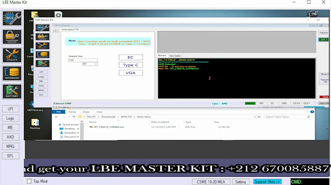Click the small BIOS icon in inner window
This screenshot has width=331, height=185.
(x=42, y=28)
